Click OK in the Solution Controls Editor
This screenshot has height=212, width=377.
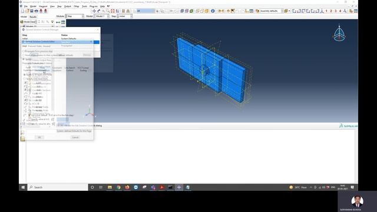tap(39, 137)
